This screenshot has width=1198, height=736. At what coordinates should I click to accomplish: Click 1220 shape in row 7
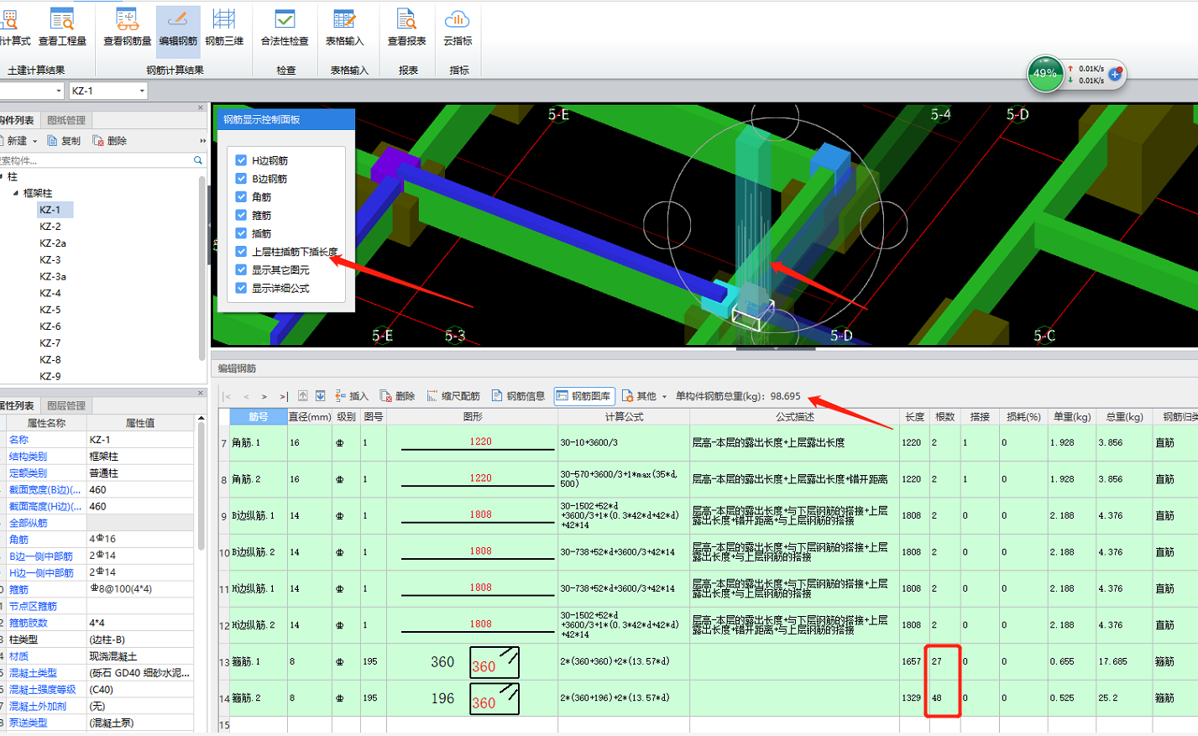tap(480, 442)
